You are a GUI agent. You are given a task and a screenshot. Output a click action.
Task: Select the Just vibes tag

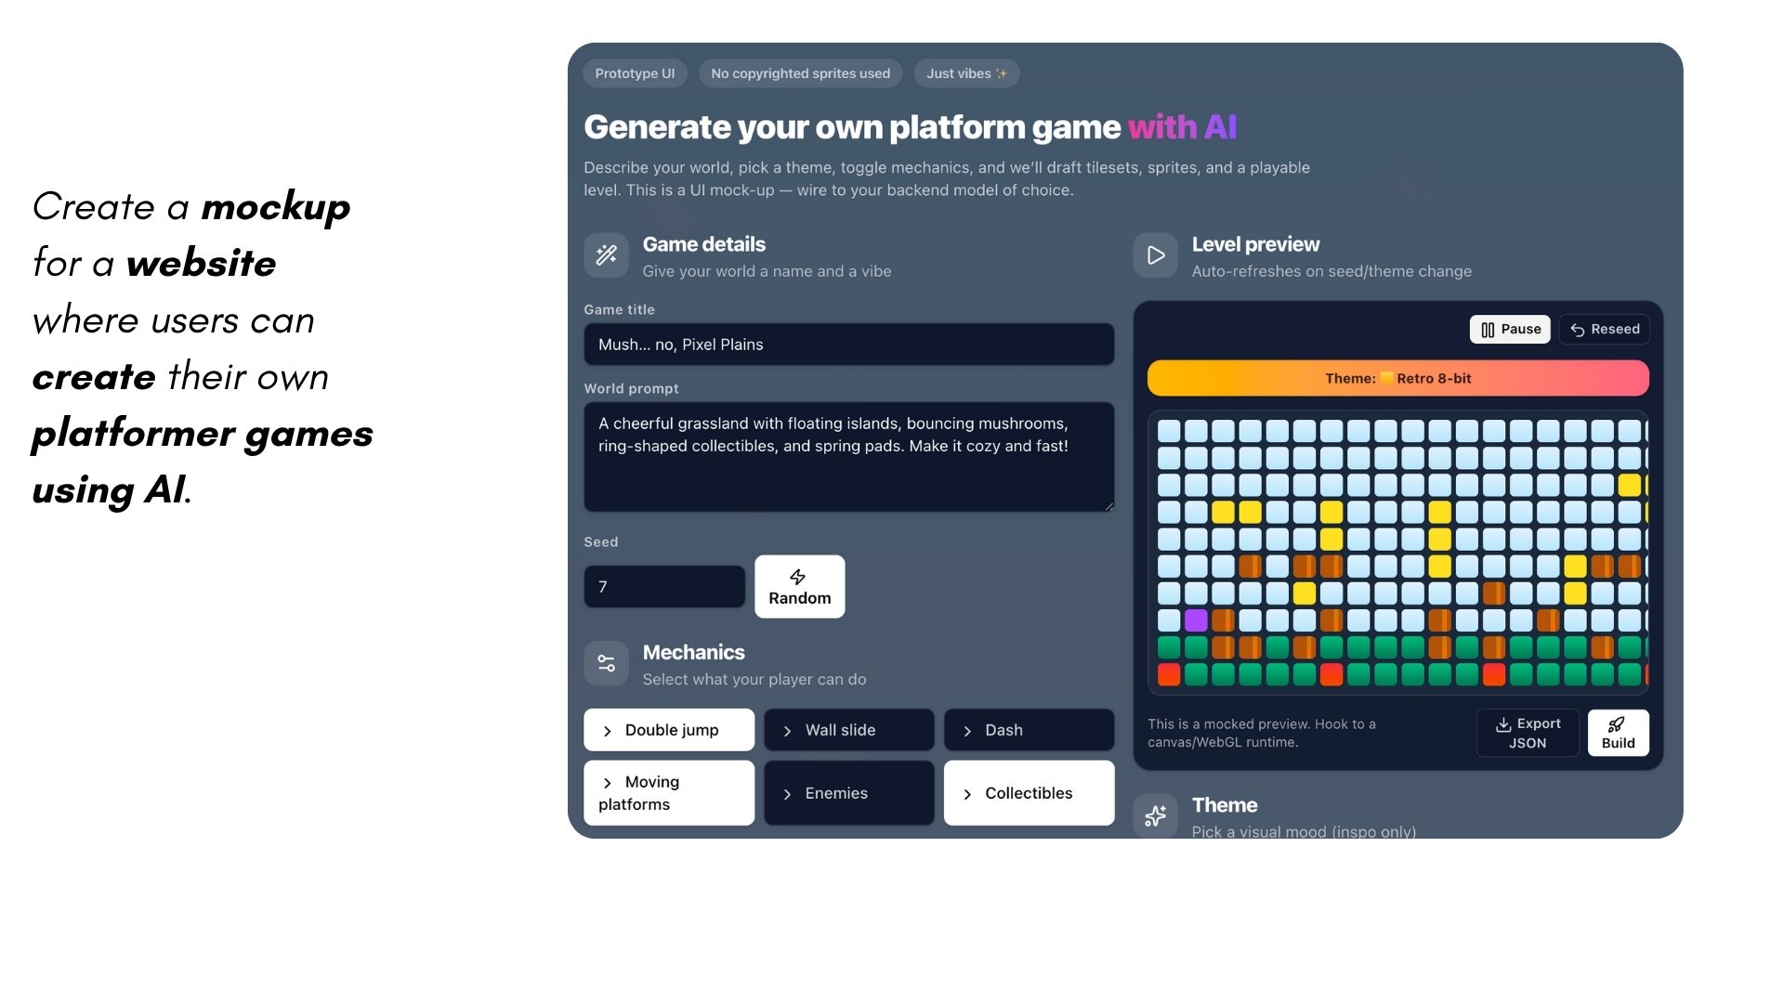pyautogui.click(x=966, y=73)
